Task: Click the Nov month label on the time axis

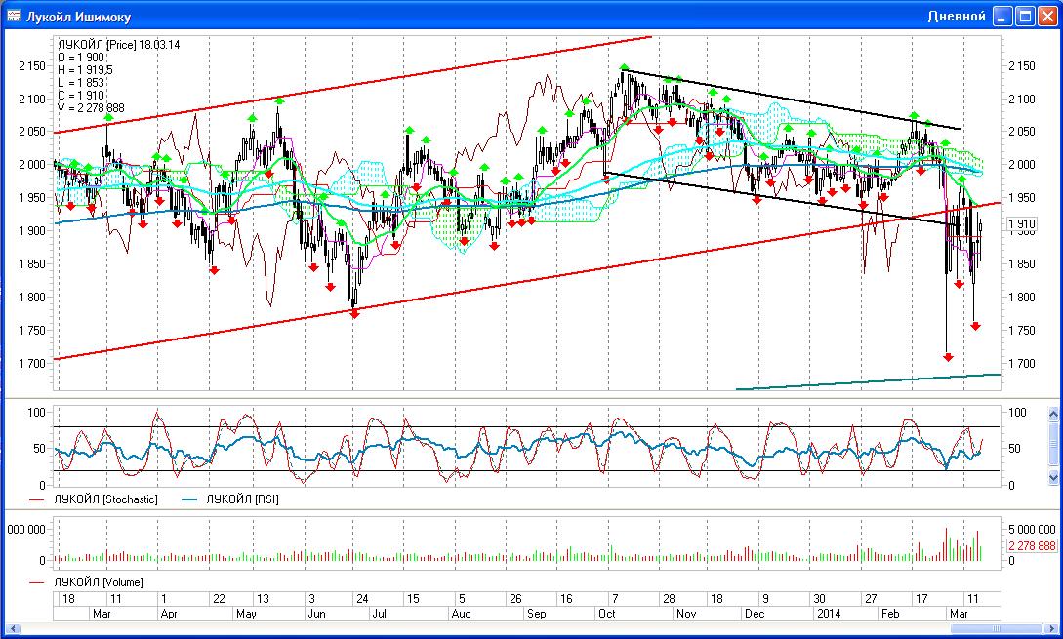Action: point(686,614)
